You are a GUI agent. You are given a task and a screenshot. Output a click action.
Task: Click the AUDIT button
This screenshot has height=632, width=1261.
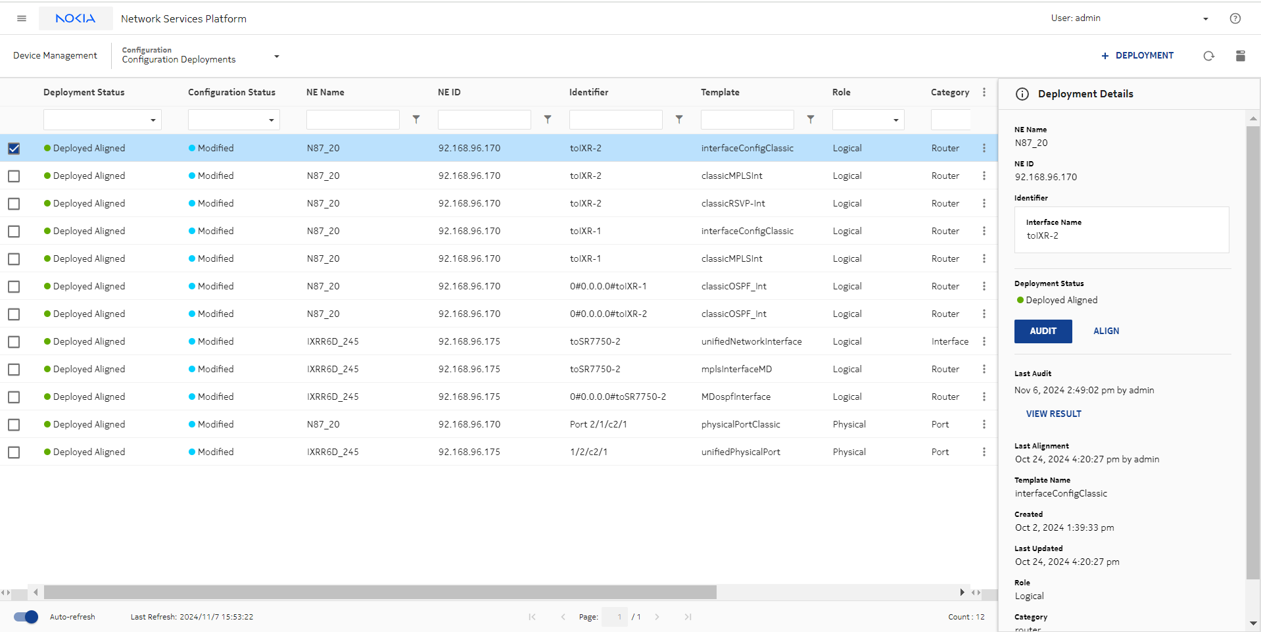tap(1043, 331)
